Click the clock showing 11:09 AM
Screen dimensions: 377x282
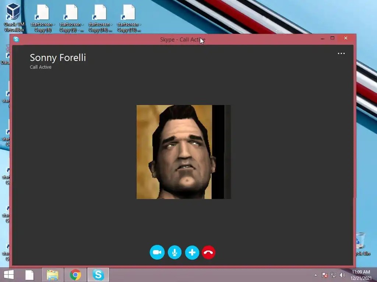[x=361, y=272]
